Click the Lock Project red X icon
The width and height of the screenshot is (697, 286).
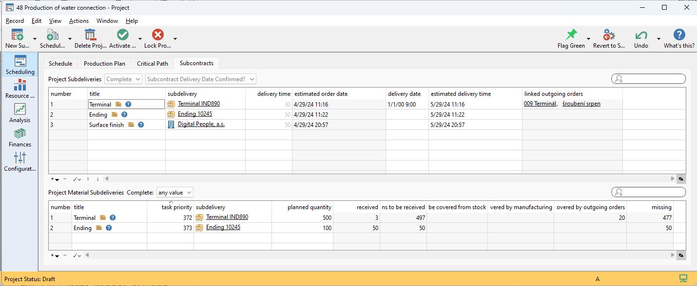click(x=157, y=36)
